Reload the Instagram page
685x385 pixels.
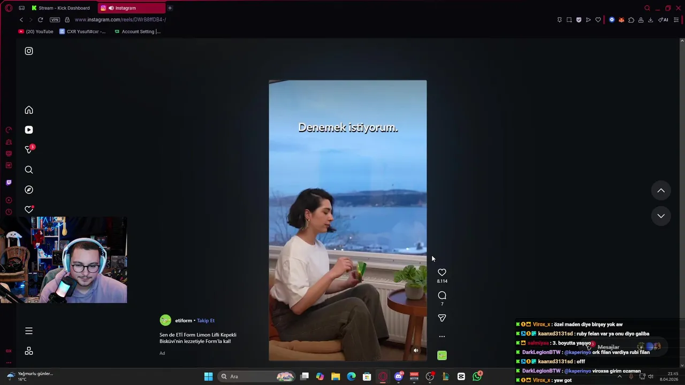pos(40,20)
